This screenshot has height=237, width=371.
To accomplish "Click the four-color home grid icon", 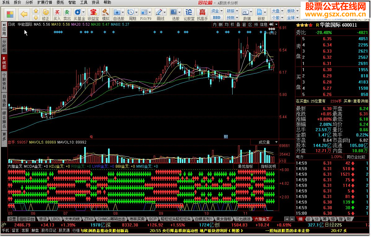I will (x=10, y=14).
